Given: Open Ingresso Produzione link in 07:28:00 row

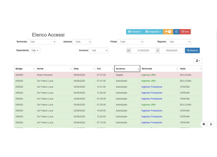Looking at the screenshot, I should [x=152, y=99].
